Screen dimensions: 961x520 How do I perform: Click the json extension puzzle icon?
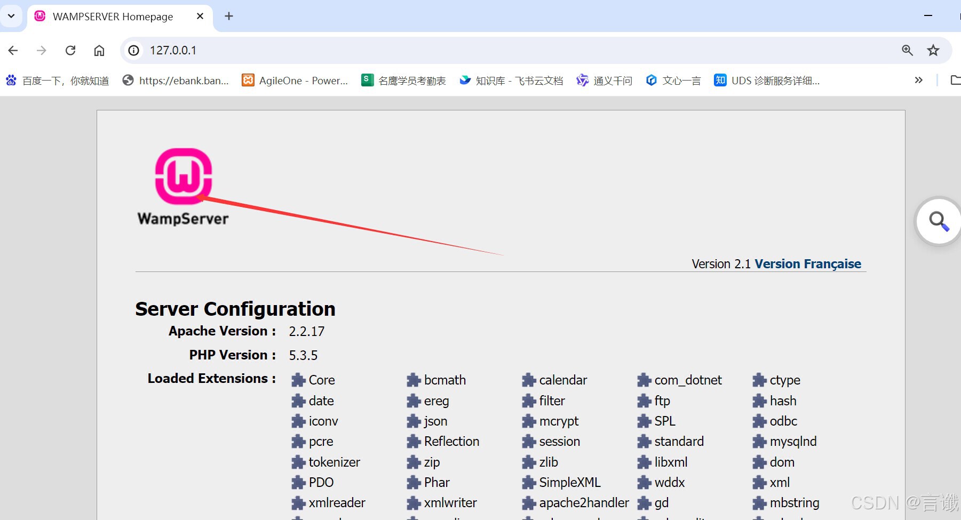(x=414, y=421)
